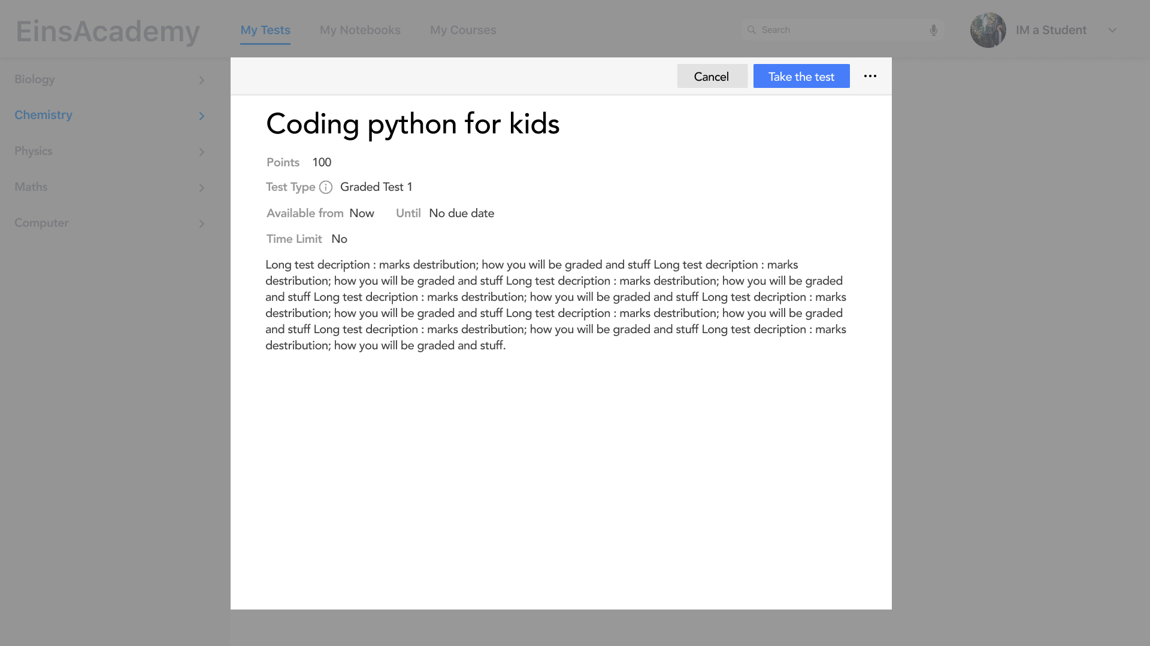Expand the Biology chevron arrow
The height and width of the screenshot is (646, 1150).
click(202, 80)
